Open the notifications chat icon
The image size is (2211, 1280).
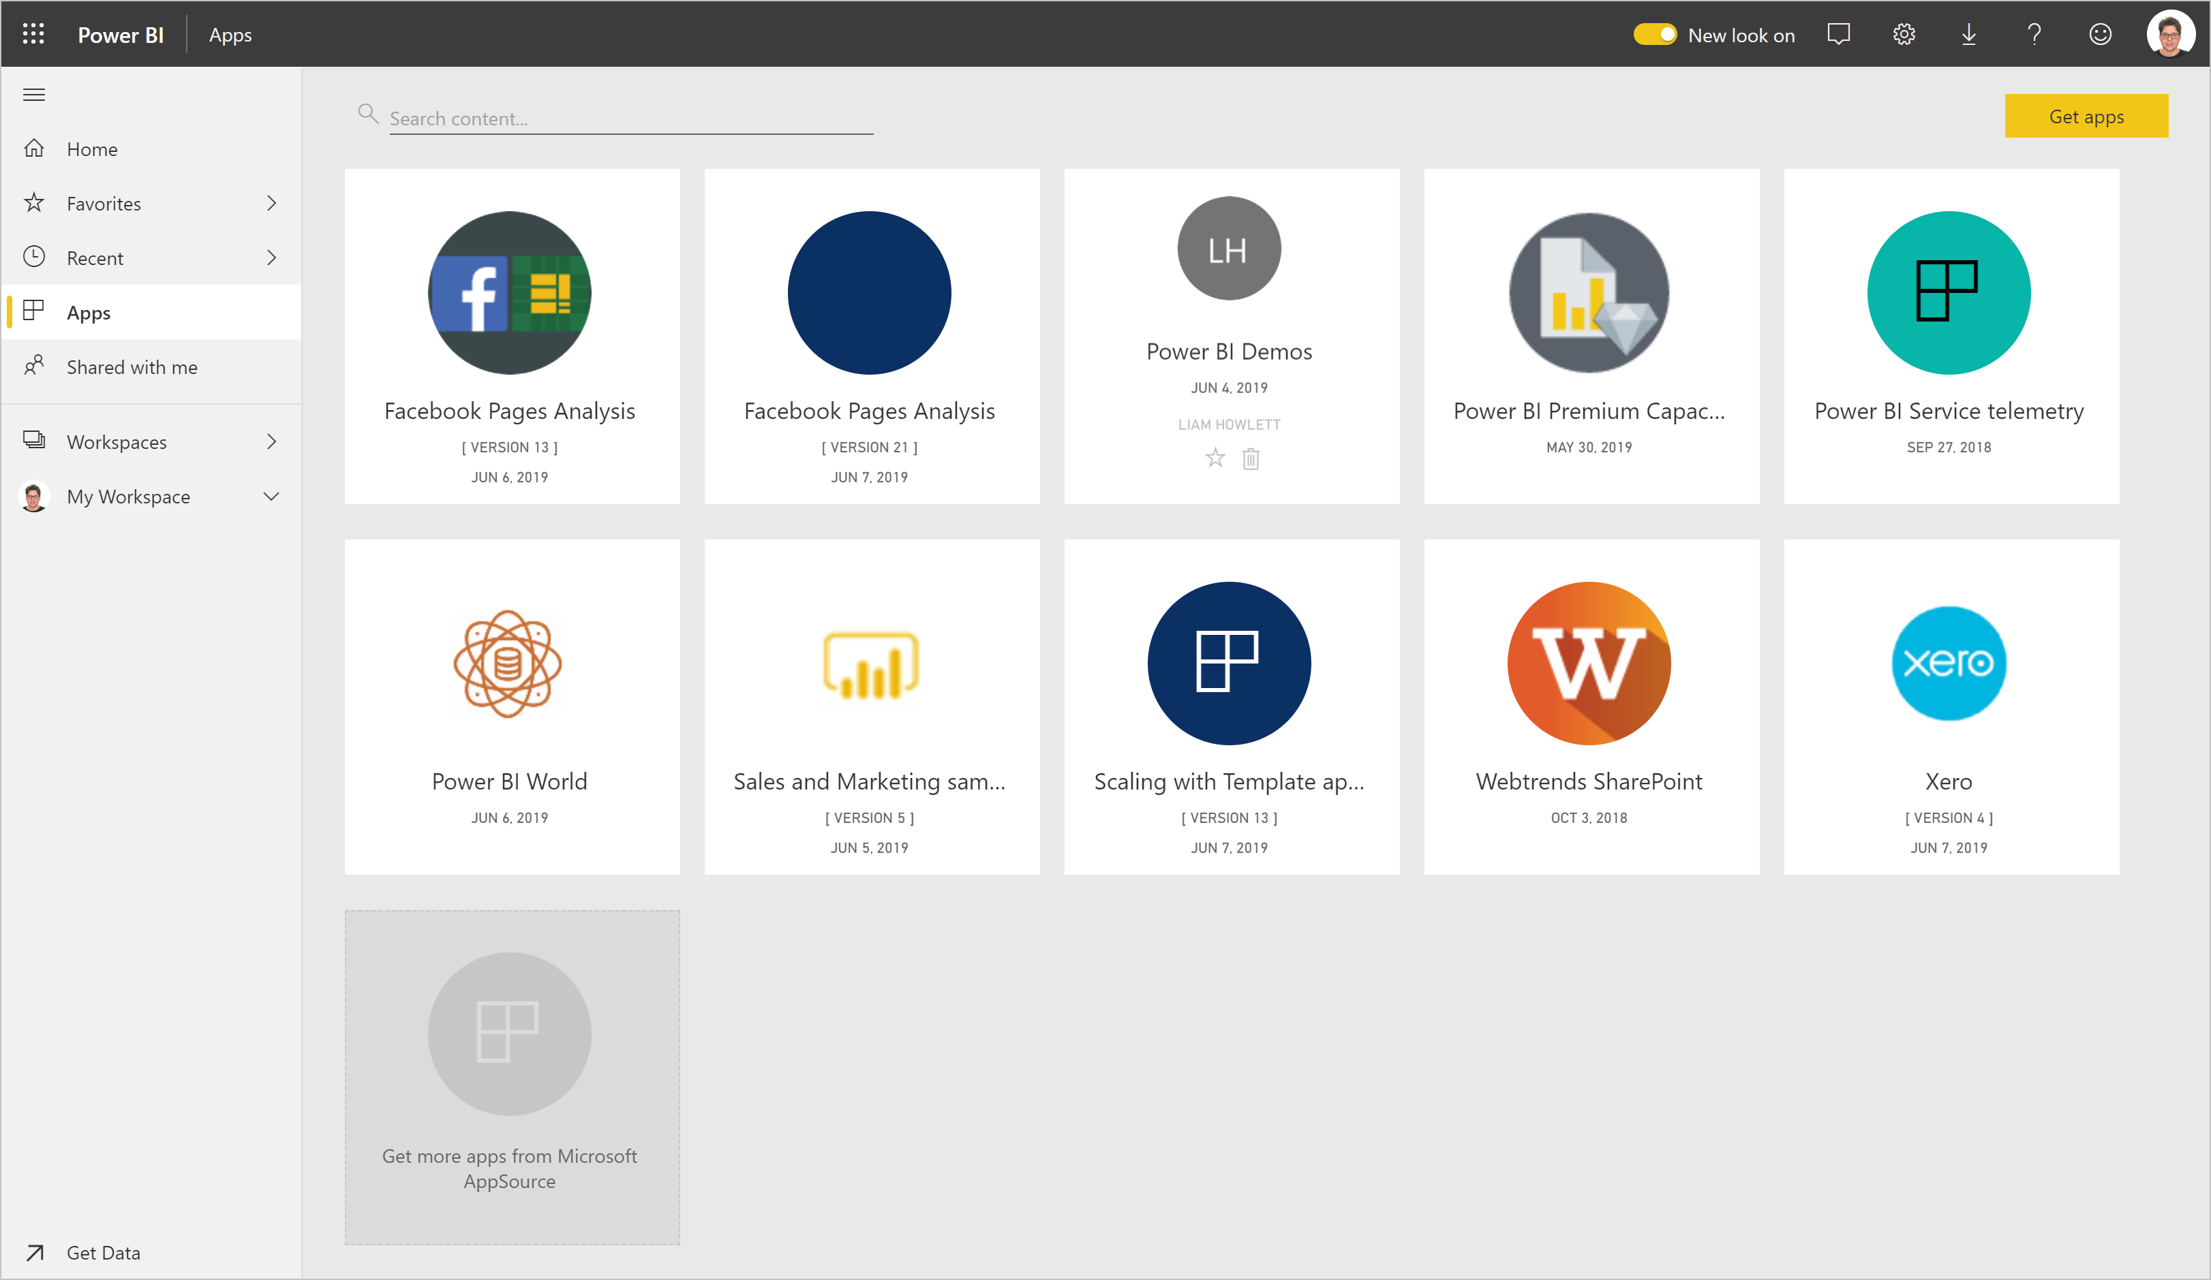1838,34
